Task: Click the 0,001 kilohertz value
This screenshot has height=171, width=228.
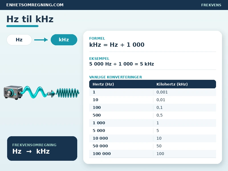Action: (x=162, y=92)
